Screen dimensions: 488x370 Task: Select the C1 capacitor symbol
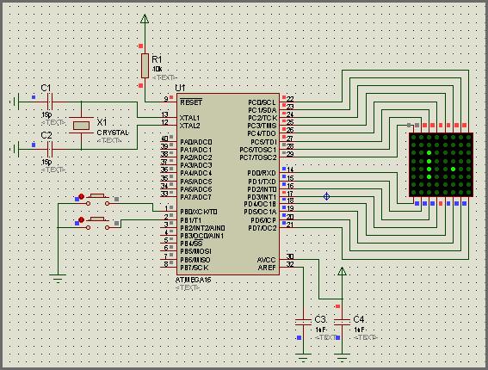tap(50, 102)
